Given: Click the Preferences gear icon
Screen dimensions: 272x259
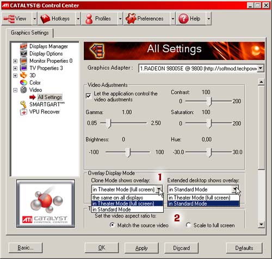Looking at the screenshot, I should (131, 19).
